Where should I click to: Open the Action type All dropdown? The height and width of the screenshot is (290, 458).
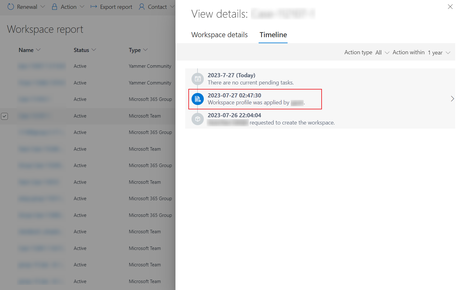382,53
